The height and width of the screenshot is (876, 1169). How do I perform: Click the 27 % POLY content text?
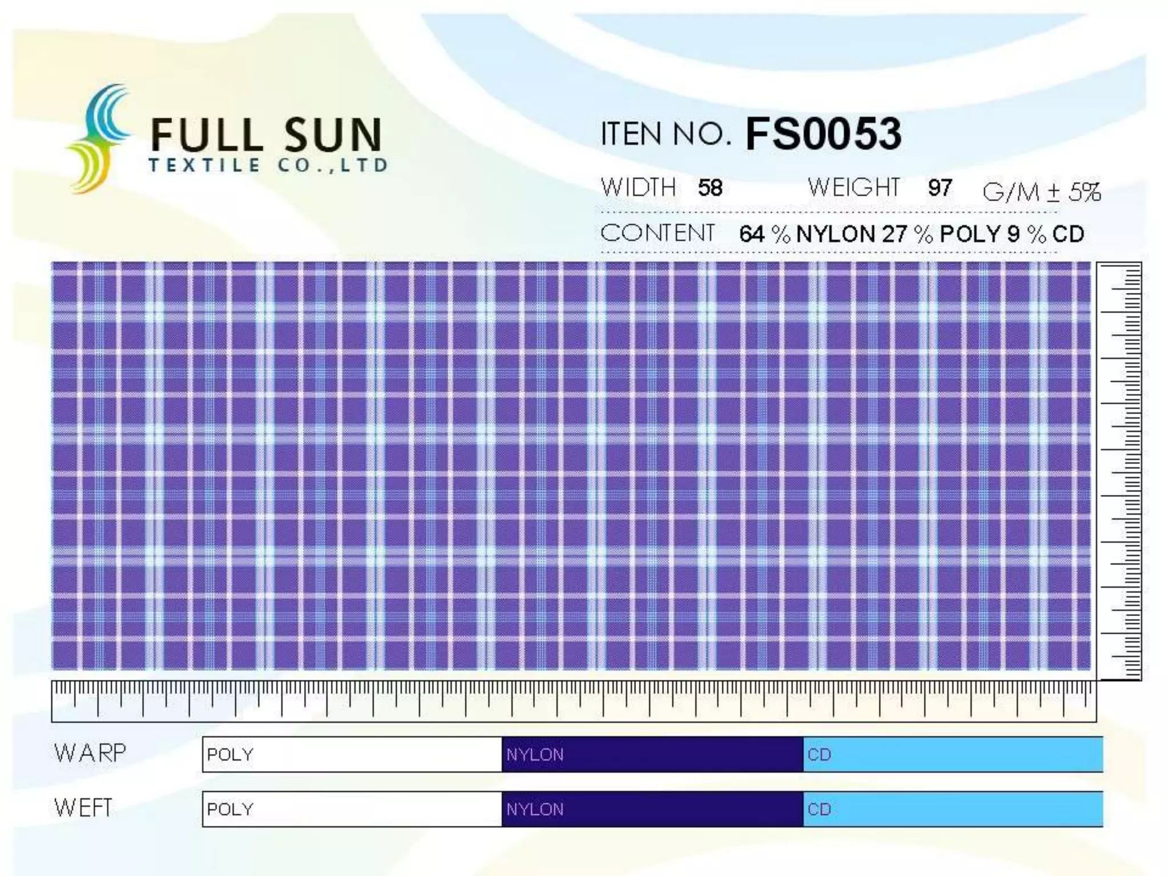941,234
